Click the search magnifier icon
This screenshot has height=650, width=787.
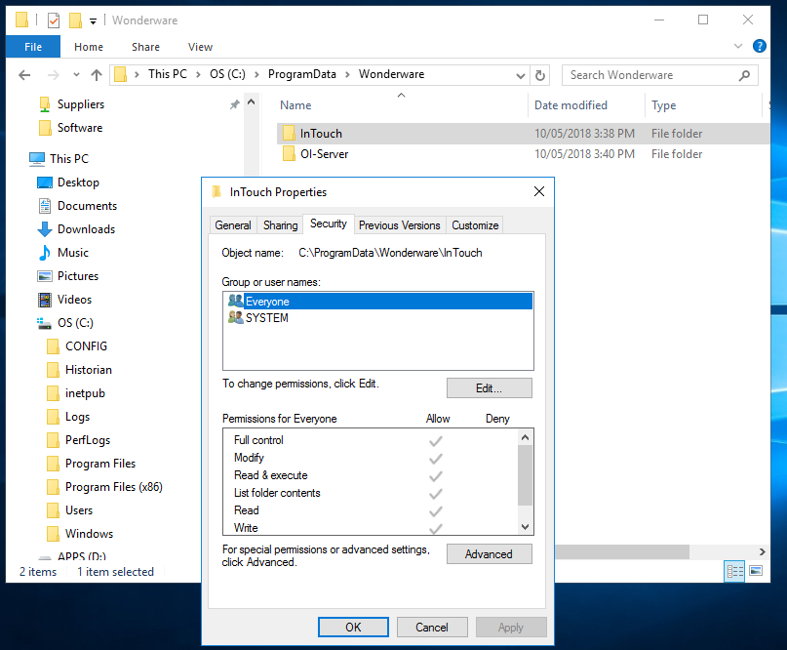(x=744, y=75)
